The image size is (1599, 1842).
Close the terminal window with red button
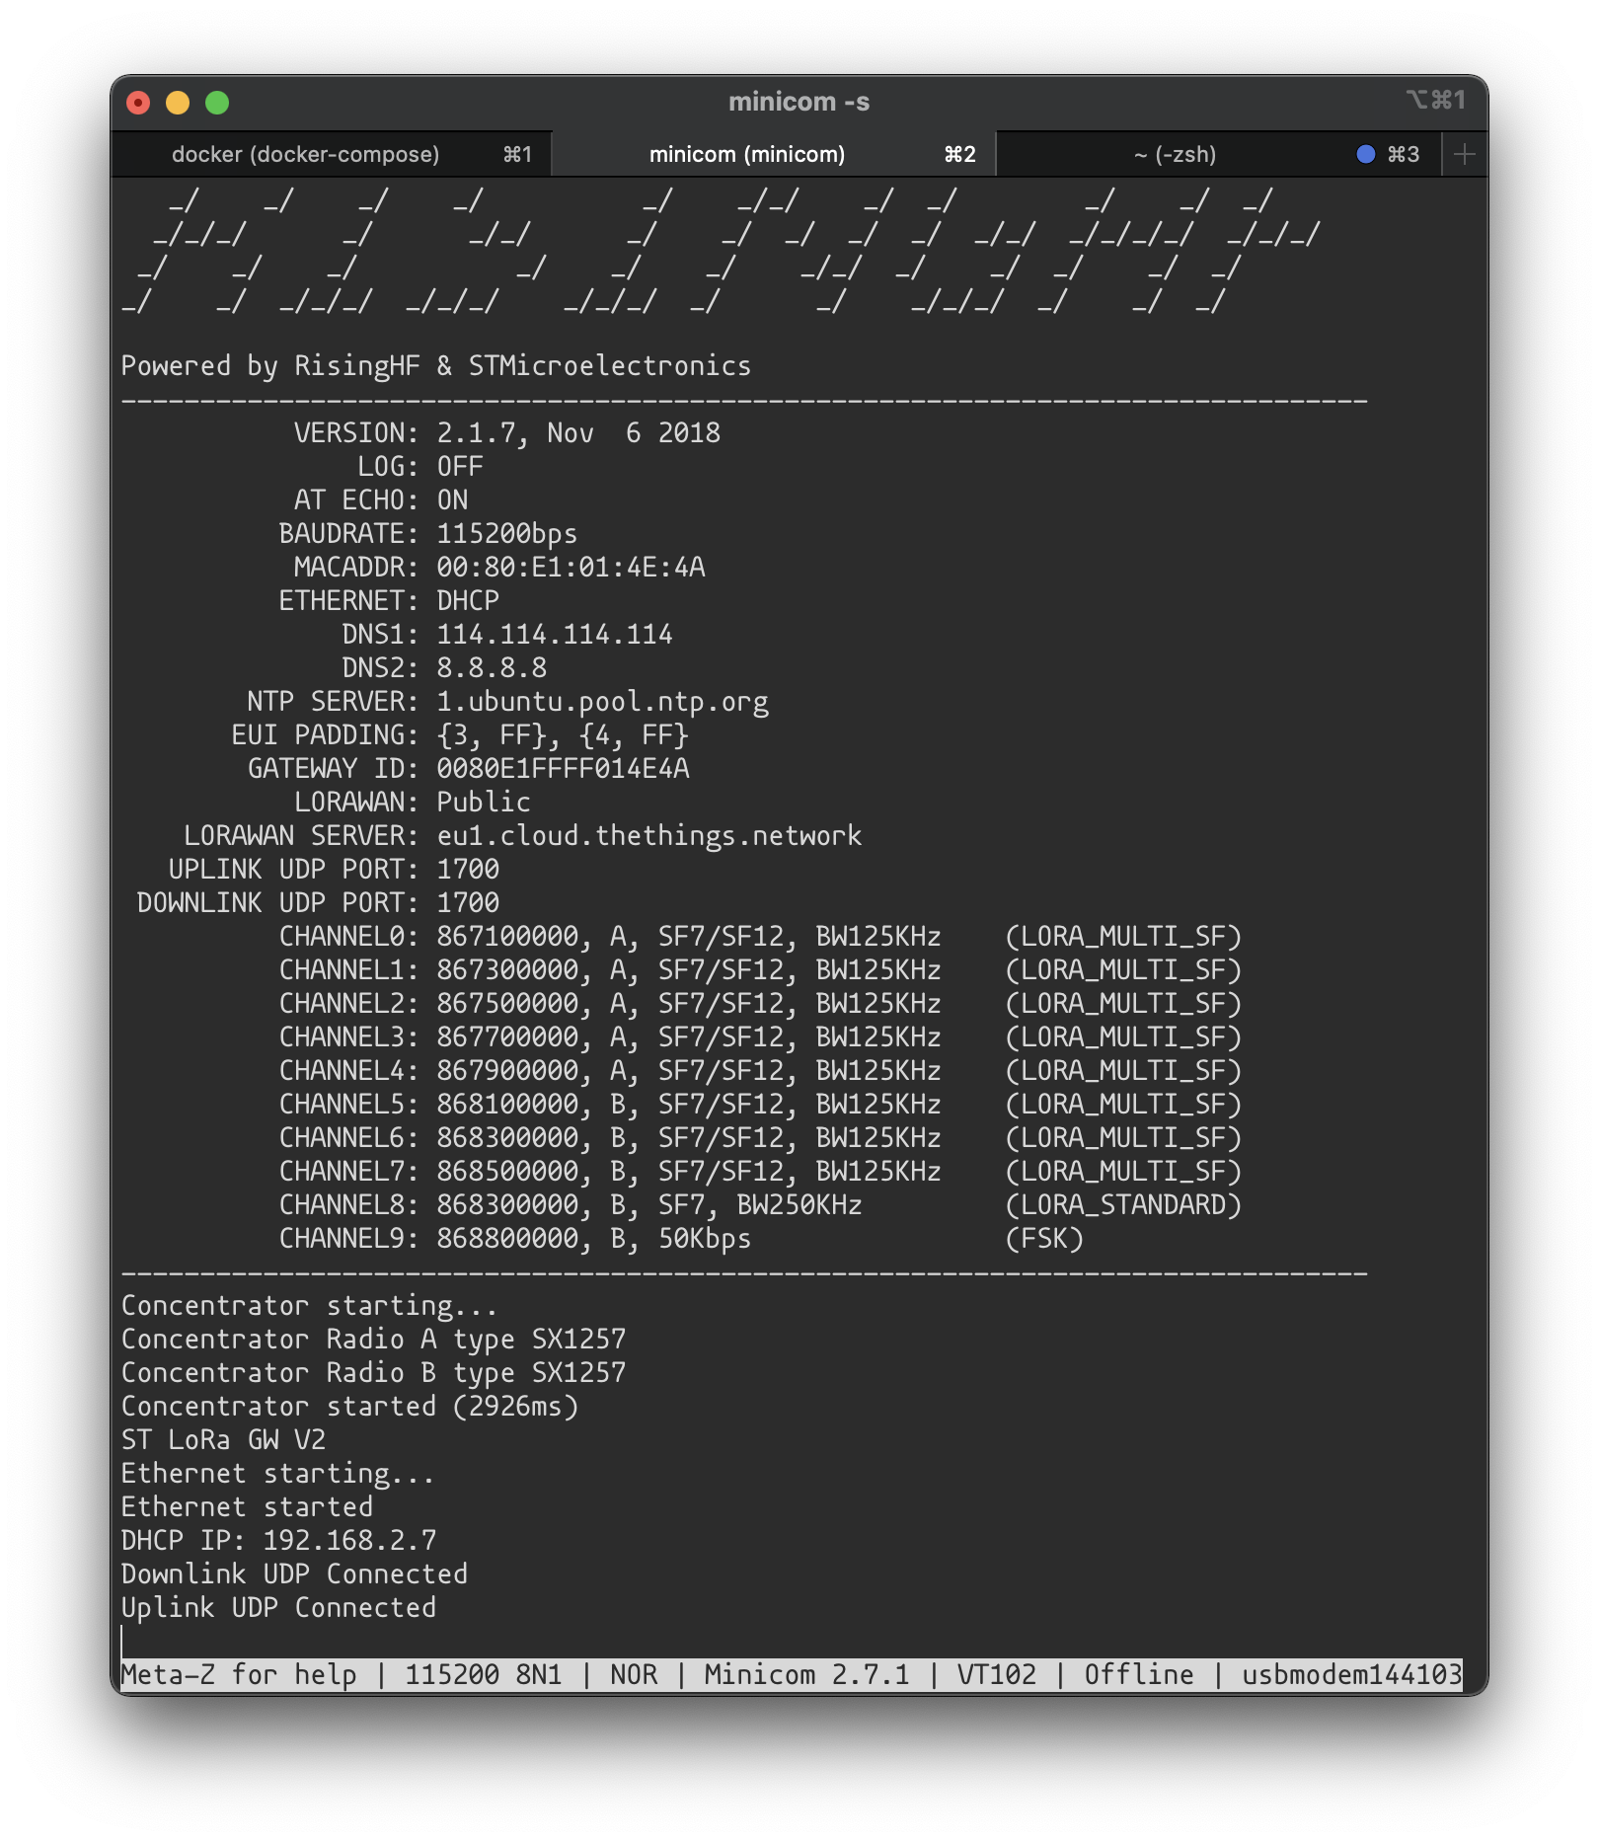click(138, 103)
